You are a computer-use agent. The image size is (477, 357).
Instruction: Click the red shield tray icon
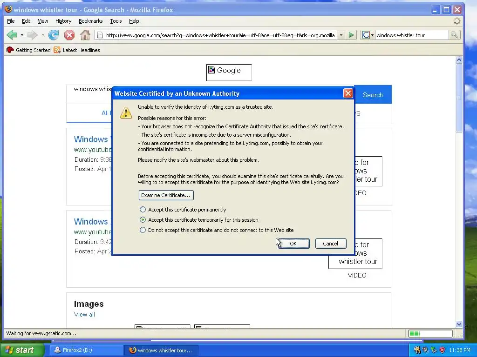[x=443, y=350]
